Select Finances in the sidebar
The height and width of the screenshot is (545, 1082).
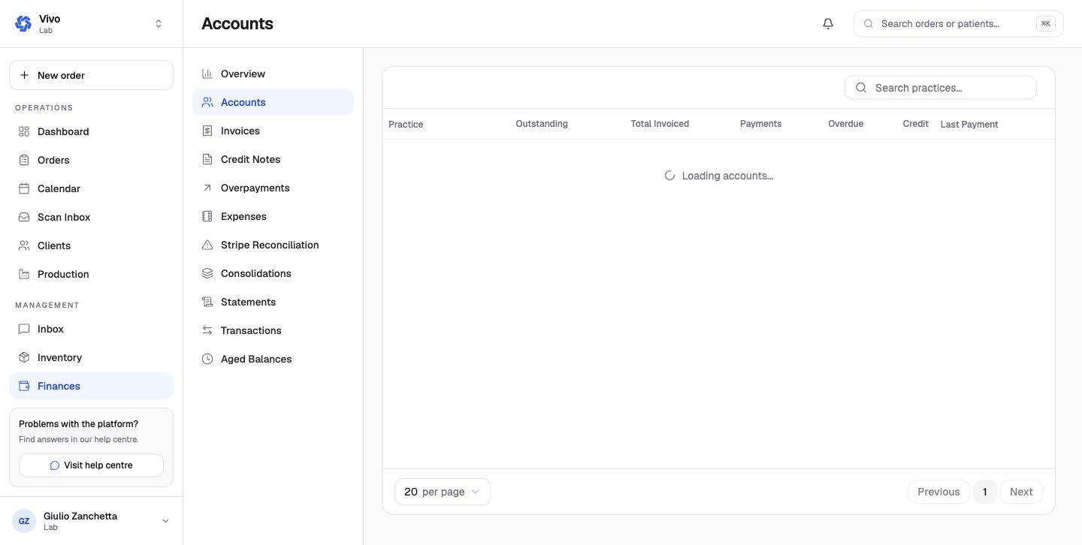pyautogui.click(x=91, y=386)
